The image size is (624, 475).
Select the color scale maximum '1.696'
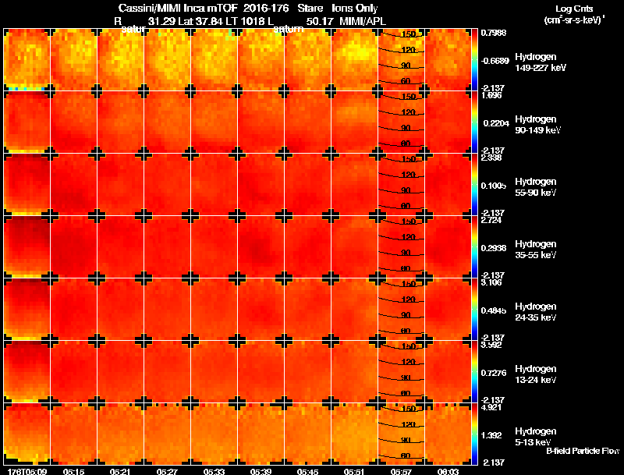[491, 95]
